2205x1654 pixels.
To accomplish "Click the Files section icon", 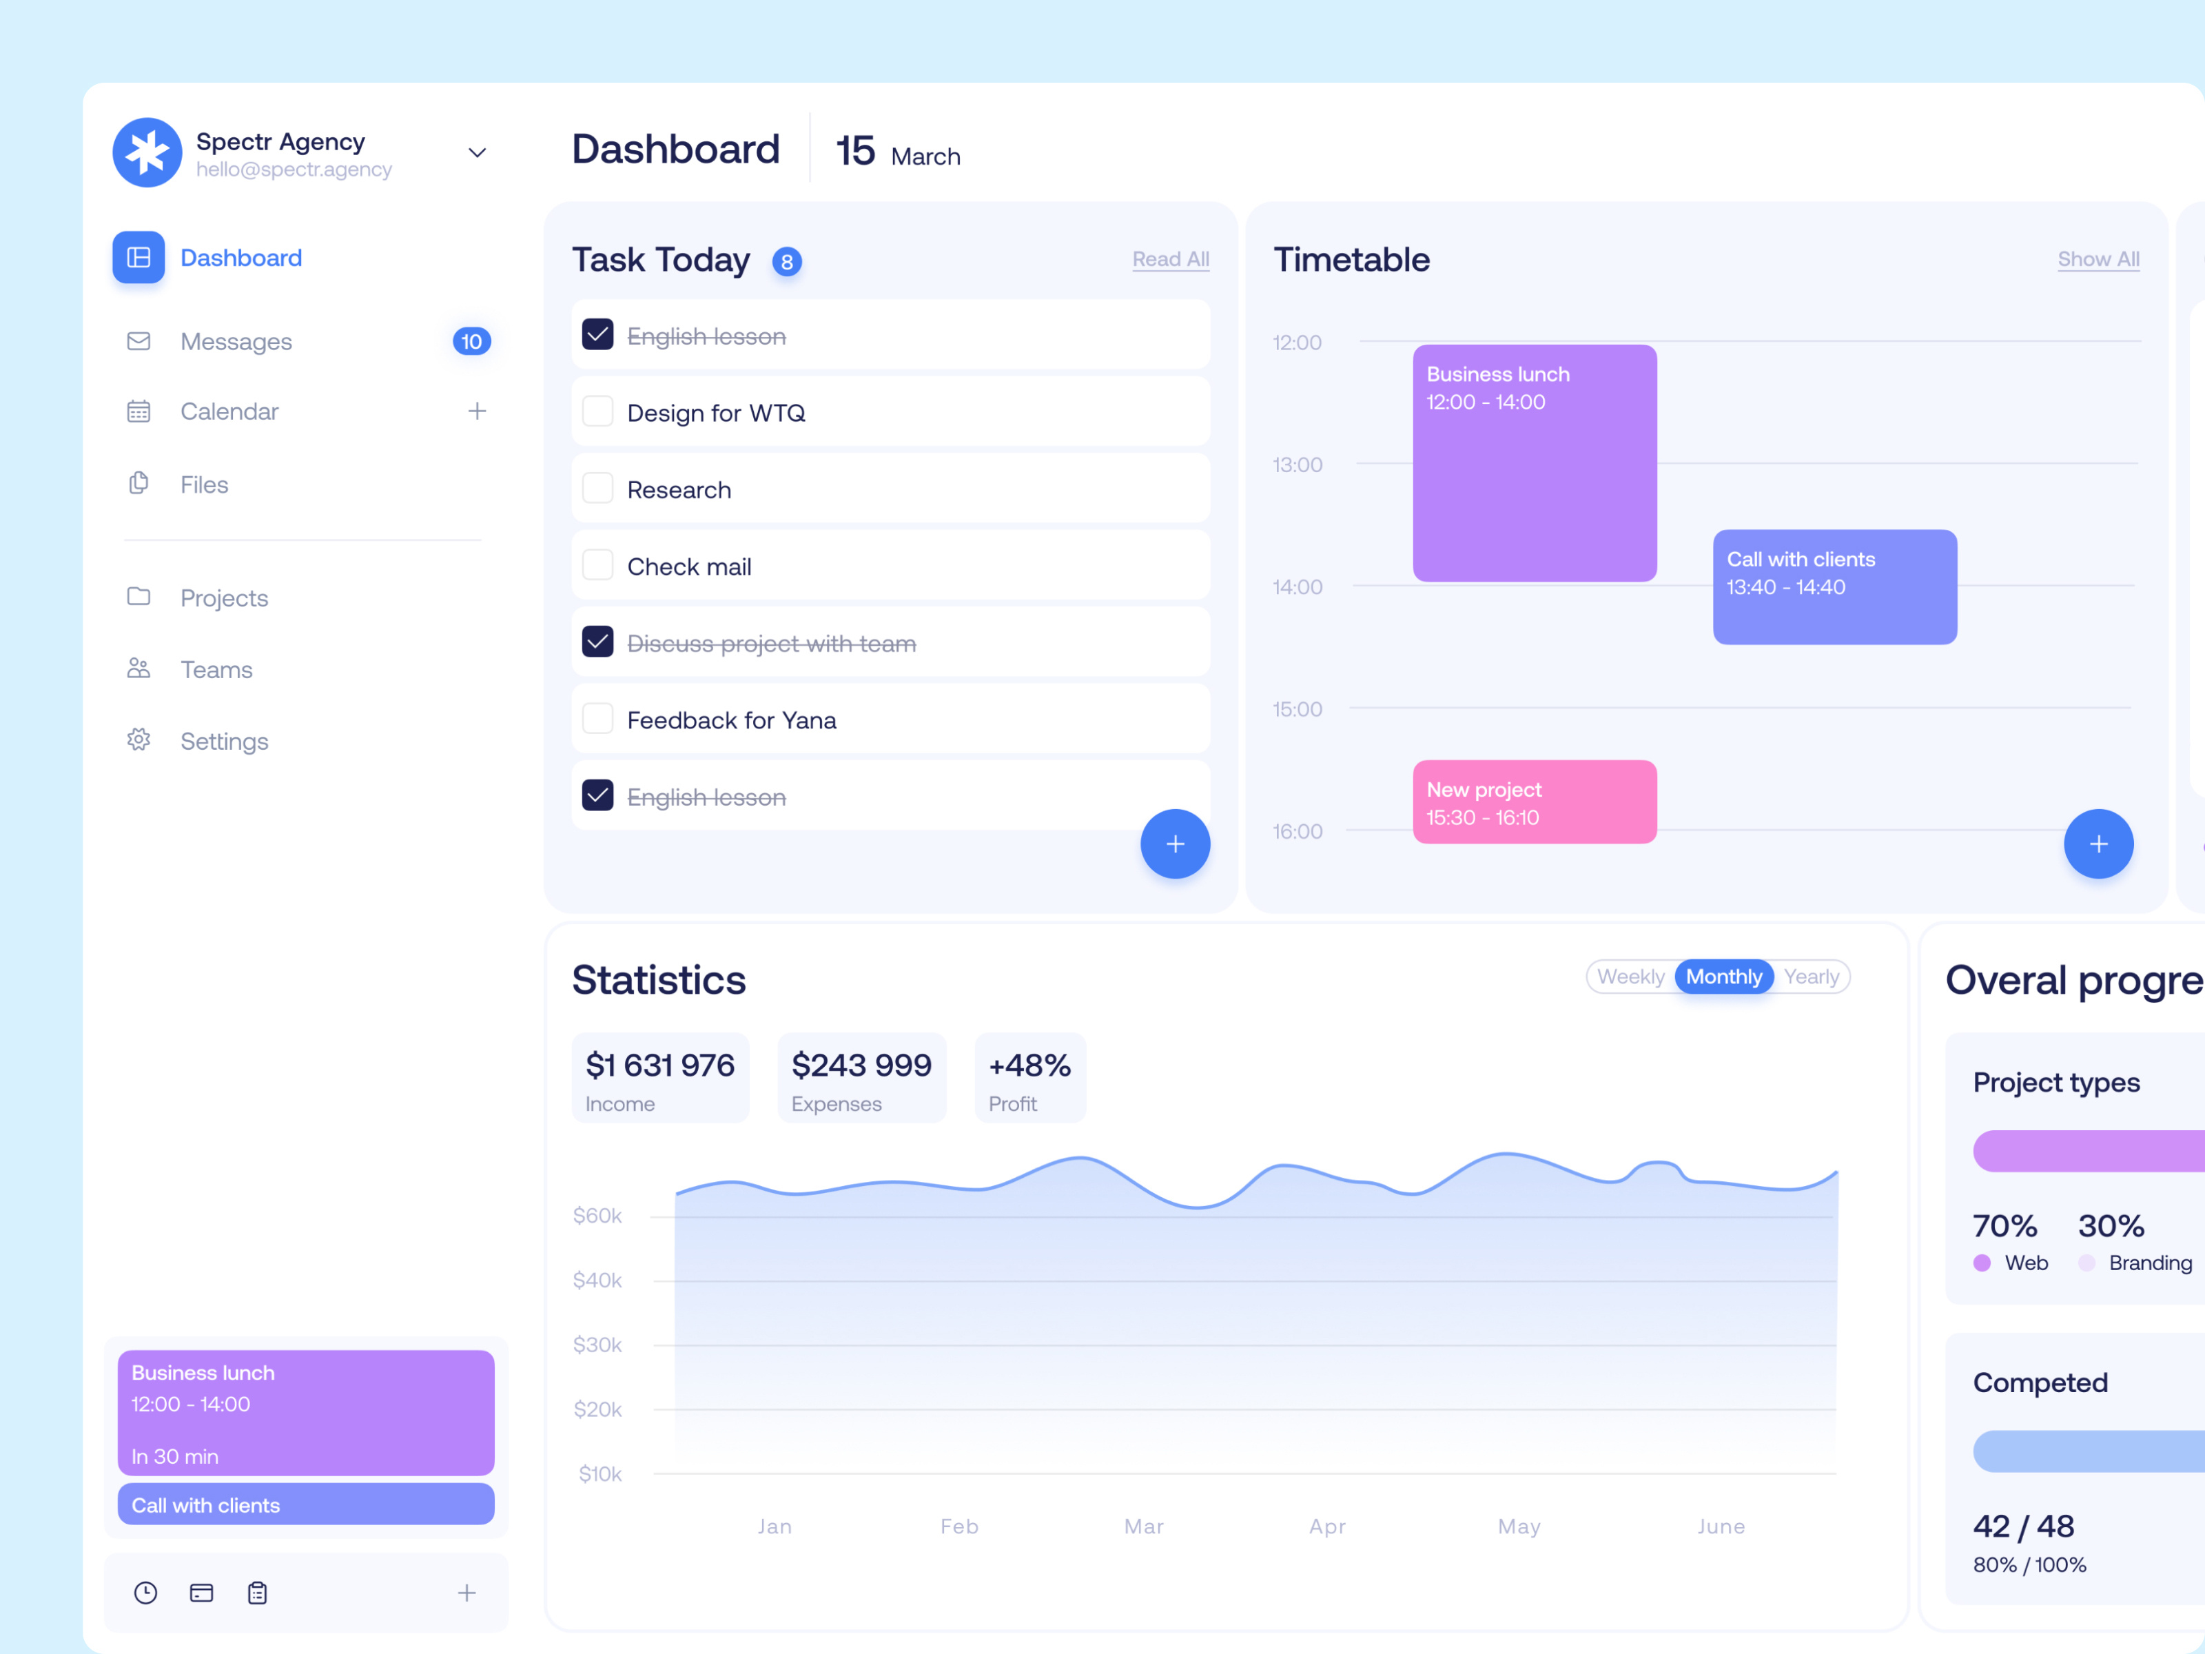I will coord(139,483).
